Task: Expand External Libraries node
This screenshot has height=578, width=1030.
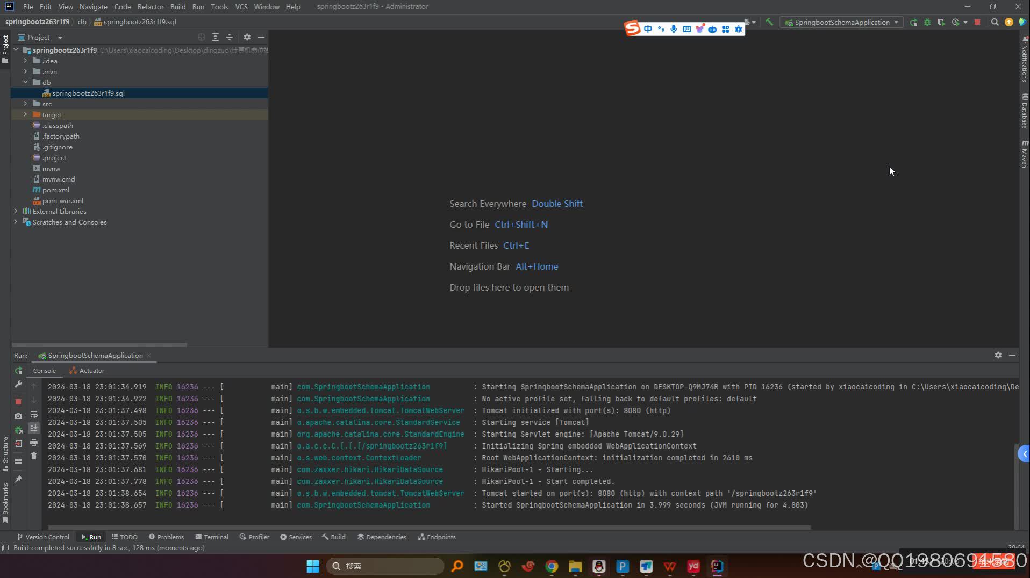Action: [x=16, y=211]
